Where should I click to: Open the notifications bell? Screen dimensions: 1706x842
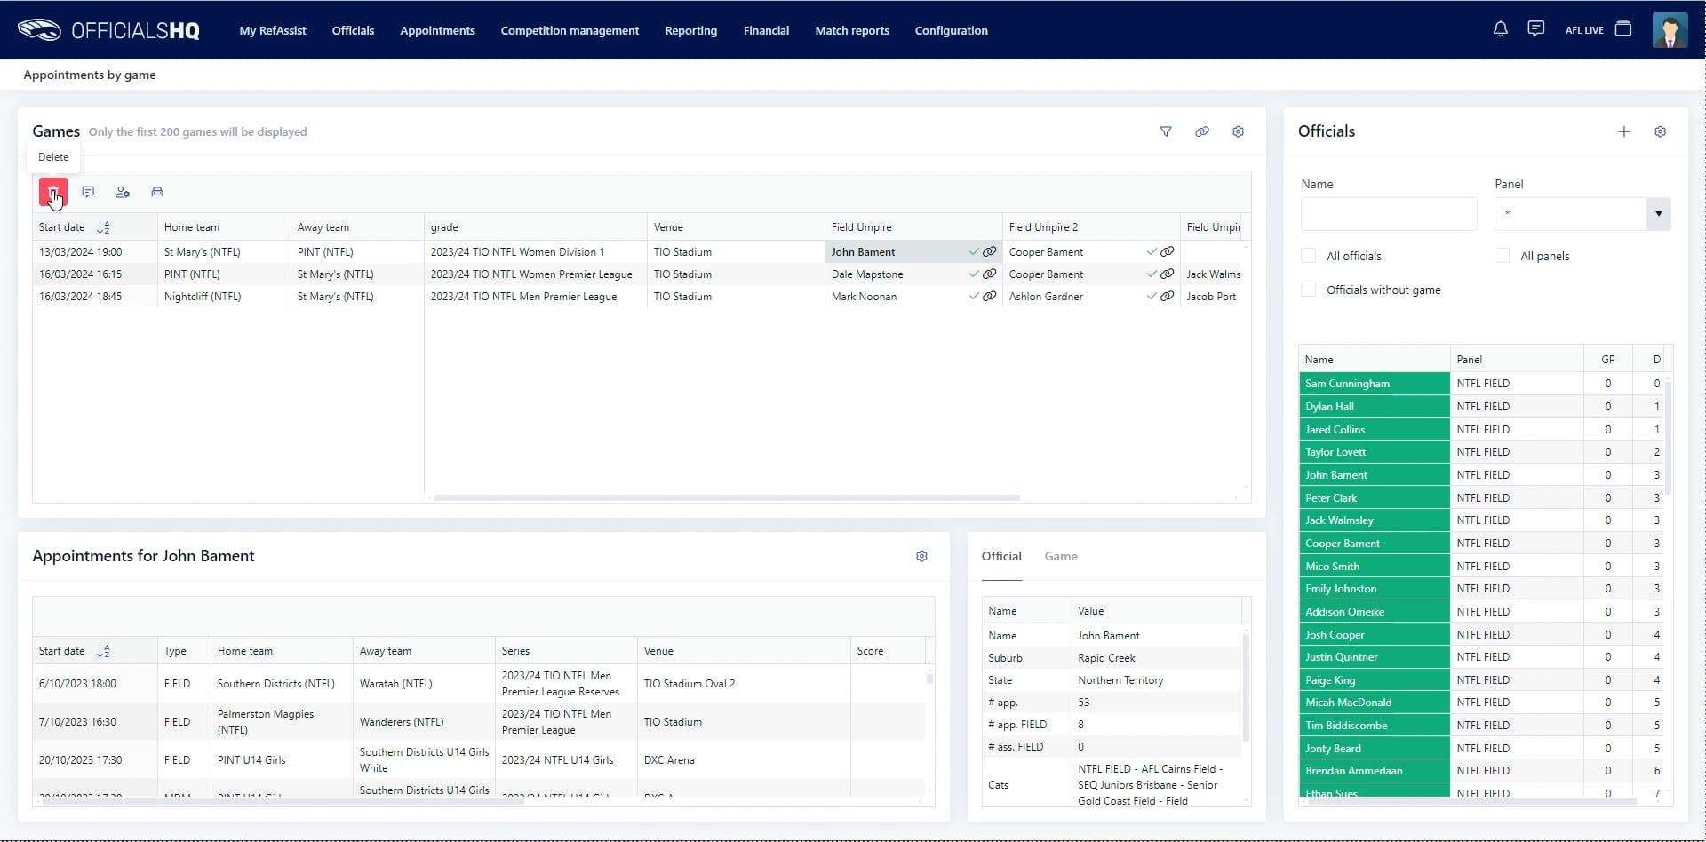(x=1500, y=29)
